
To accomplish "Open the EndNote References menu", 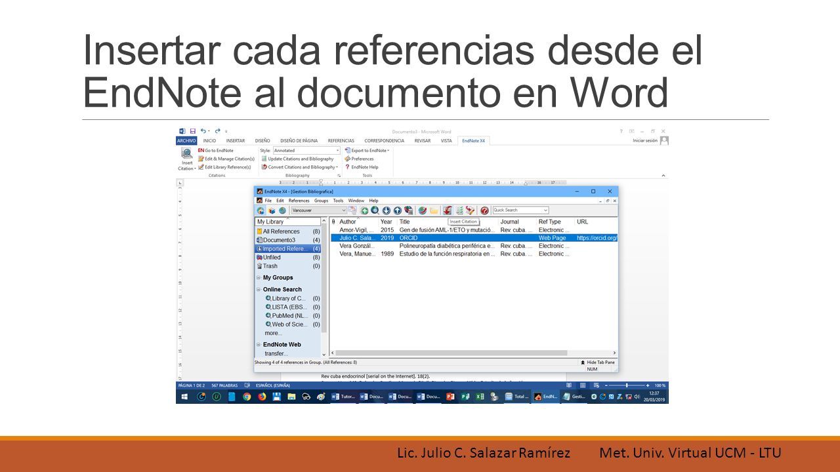I will tap(299, 201).
